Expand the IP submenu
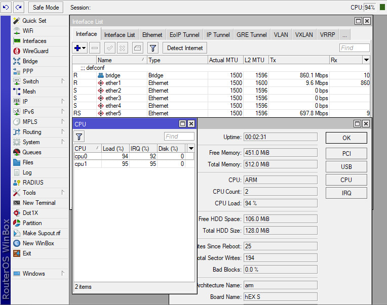The width and height of the screenshot is (387, 305). pyautogui.click(x=40, y=102)
